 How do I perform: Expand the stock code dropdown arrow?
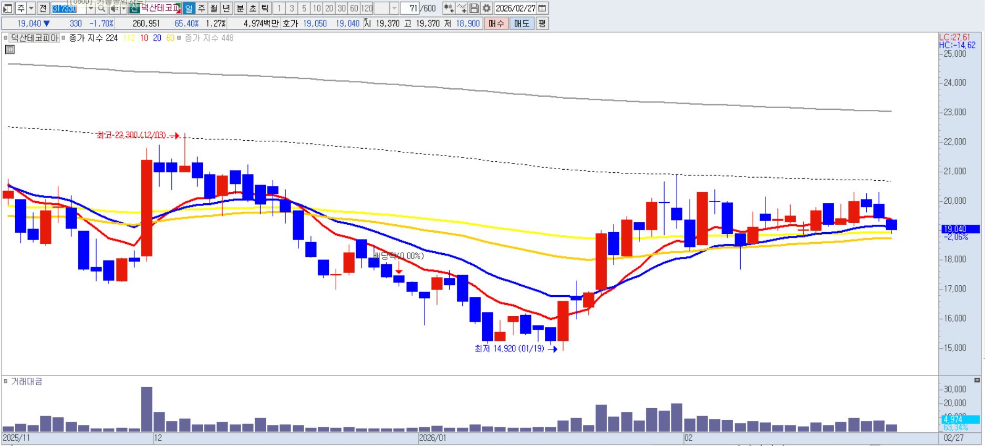pos(90,8)
